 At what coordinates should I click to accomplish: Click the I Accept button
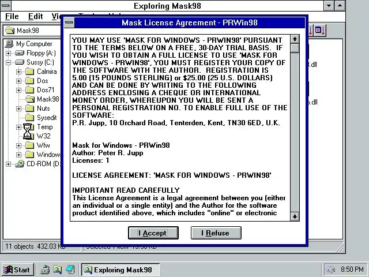click(x=153, y=233)
